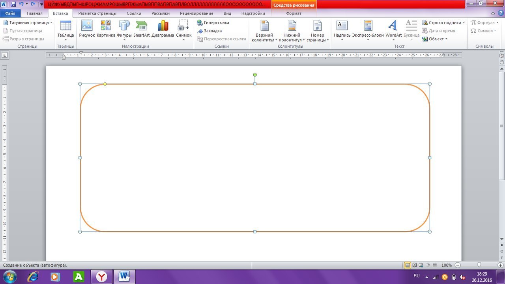
Task: Insert a text box with Надпись
Action: point(342,28)
